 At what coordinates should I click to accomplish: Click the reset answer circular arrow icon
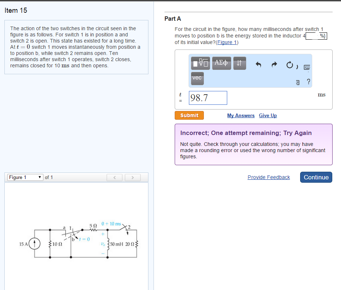[289, 64]
